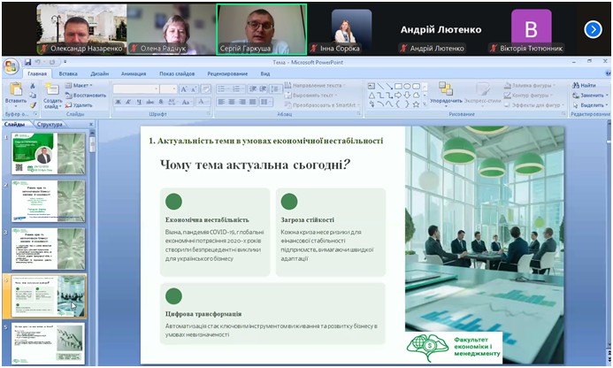This screenshot has height=368, width=613.
Task: Open the Structure (Структура) pane tab
Action: pyautogui.click(x=49, y=125)
